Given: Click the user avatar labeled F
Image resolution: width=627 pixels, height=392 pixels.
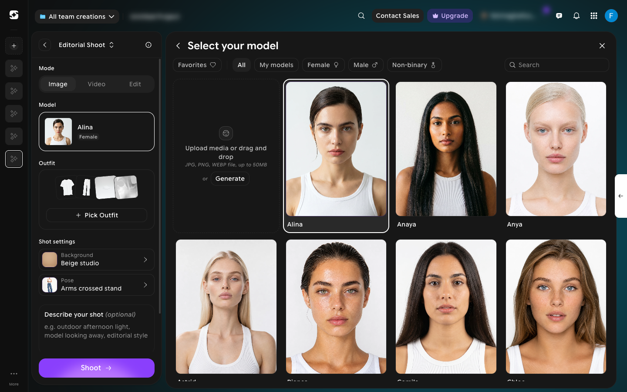Looking at the screenshot, I should click(611, 16).
